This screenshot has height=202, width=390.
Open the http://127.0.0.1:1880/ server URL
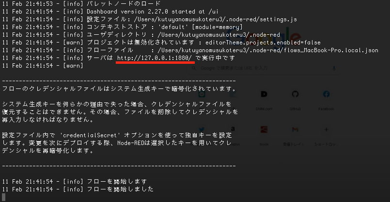pos(155,58)
